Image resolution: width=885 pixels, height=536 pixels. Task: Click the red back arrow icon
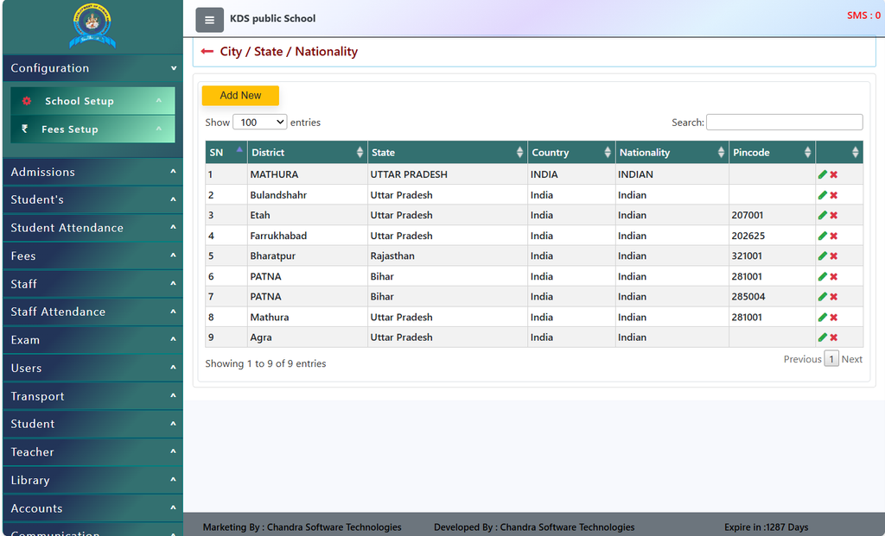[x=207, y=51]
